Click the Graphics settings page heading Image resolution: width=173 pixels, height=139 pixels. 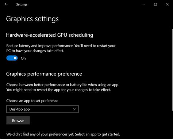[32, 19]
